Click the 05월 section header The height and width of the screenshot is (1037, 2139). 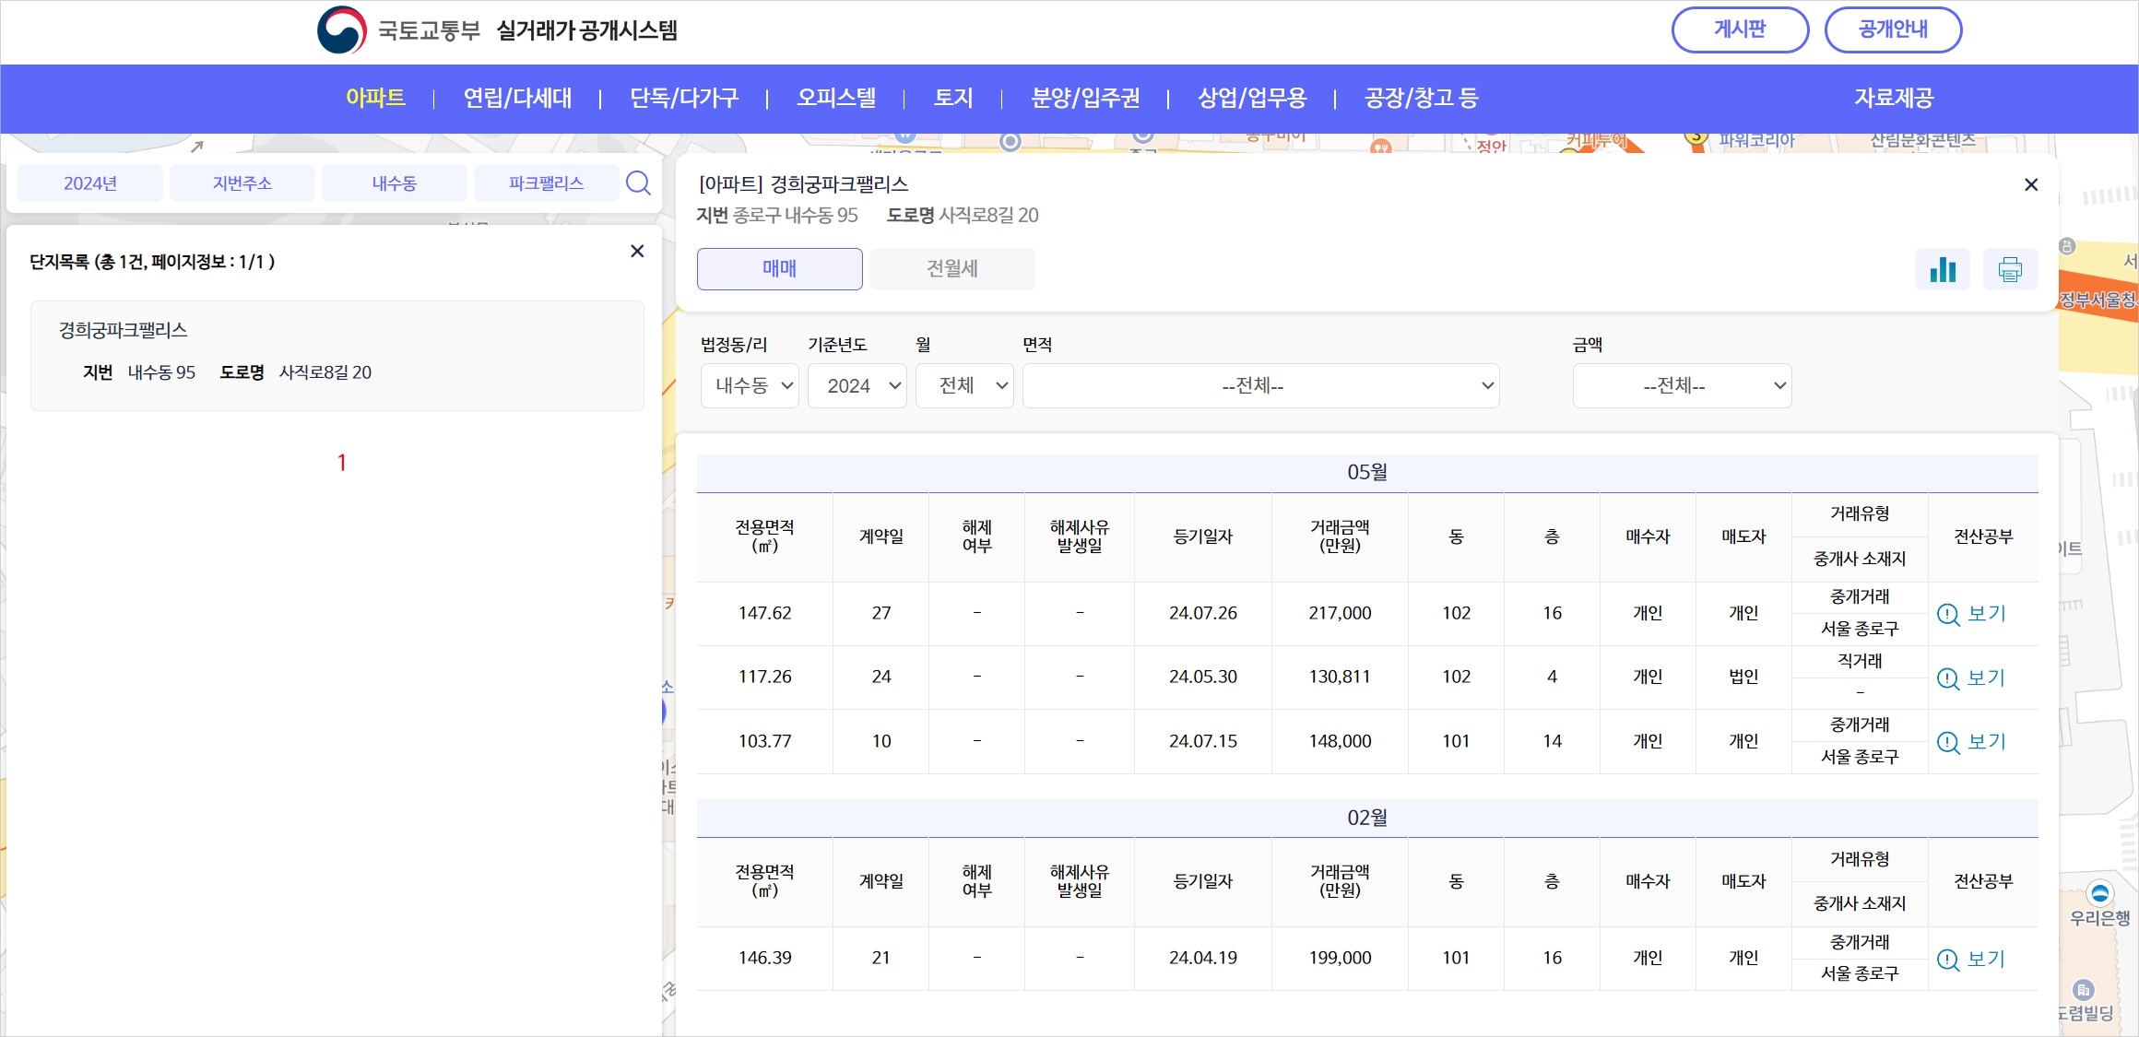(1367, 473)
